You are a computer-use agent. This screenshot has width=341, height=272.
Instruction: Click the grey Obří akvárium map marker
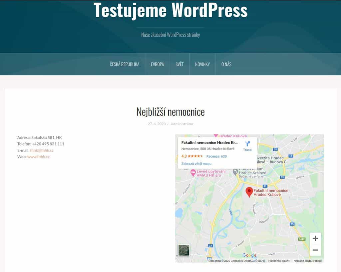point(235,172)
